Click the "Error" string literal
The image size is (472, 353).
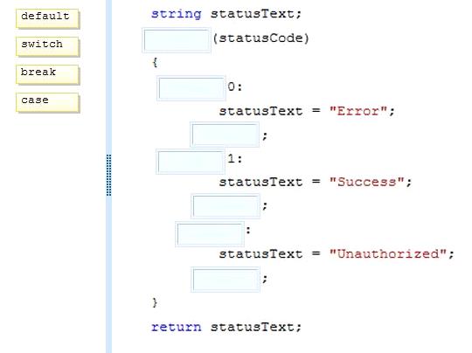click(358, 111)
